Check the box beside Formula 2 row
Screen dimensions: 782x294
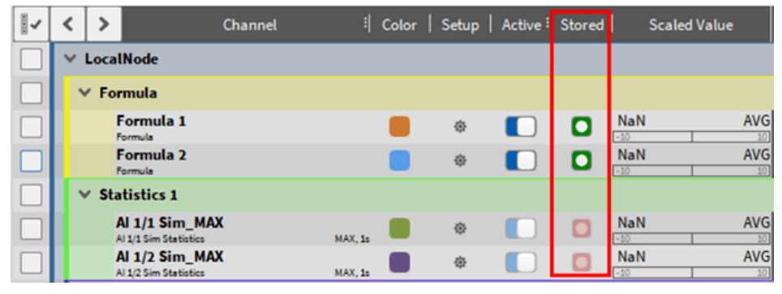click(x=31, y=161)
